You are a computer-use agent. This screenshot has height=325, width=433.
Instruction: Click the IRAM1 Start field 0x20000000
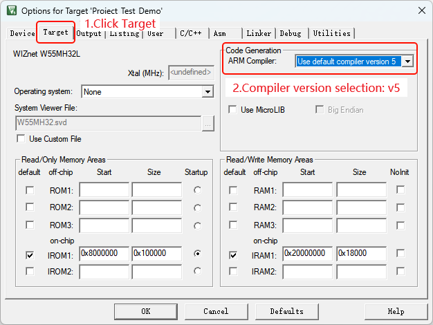click(308, 254)
